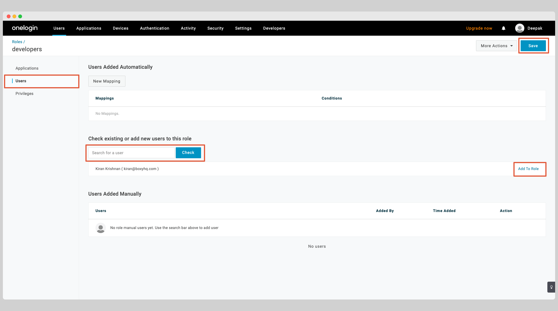Open the notification bell icon
The image size is (558, 311).
[504, 28]
